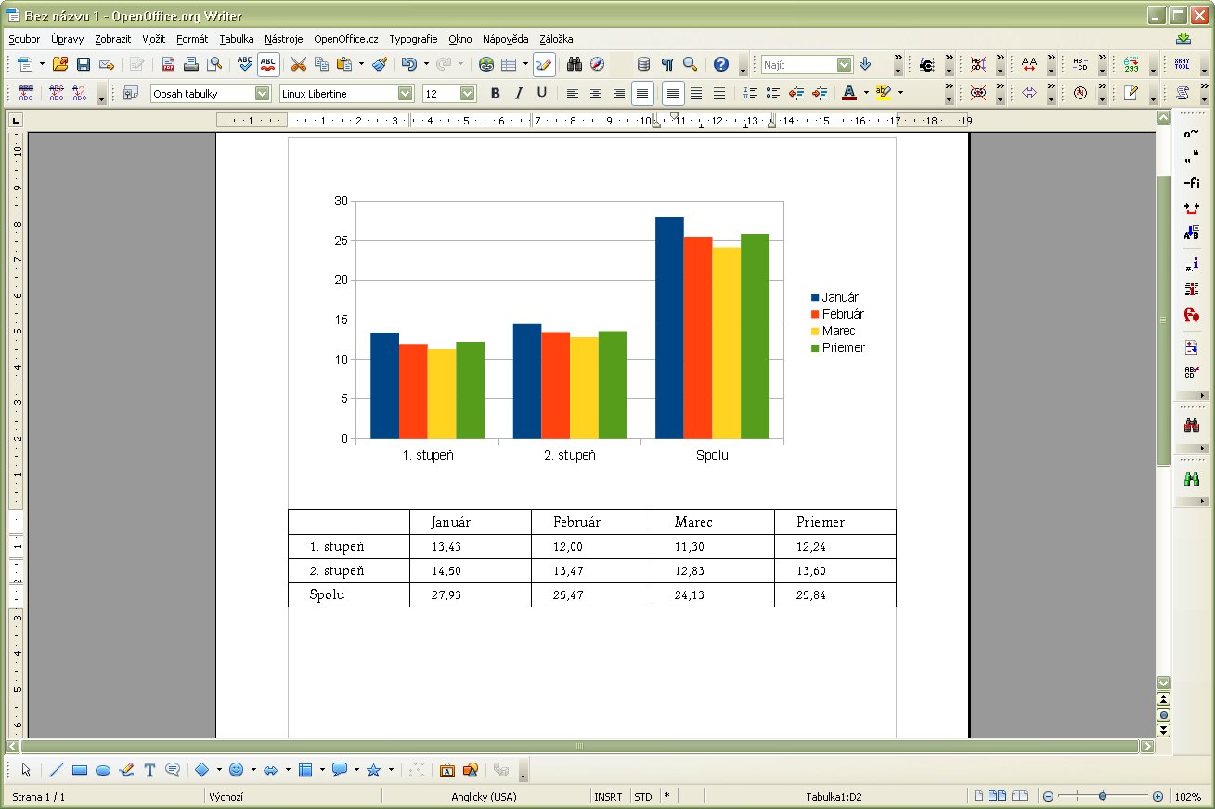The image size is (1215, 809).
Task: Open the font color dropdown arrow
Action: coord(866,93)
